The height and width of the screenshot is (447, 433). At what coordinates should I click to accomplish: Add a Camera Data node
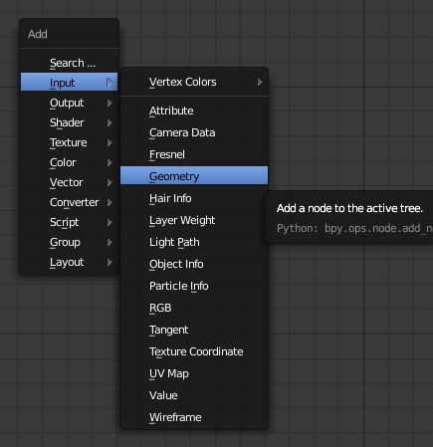click(194, 132)
